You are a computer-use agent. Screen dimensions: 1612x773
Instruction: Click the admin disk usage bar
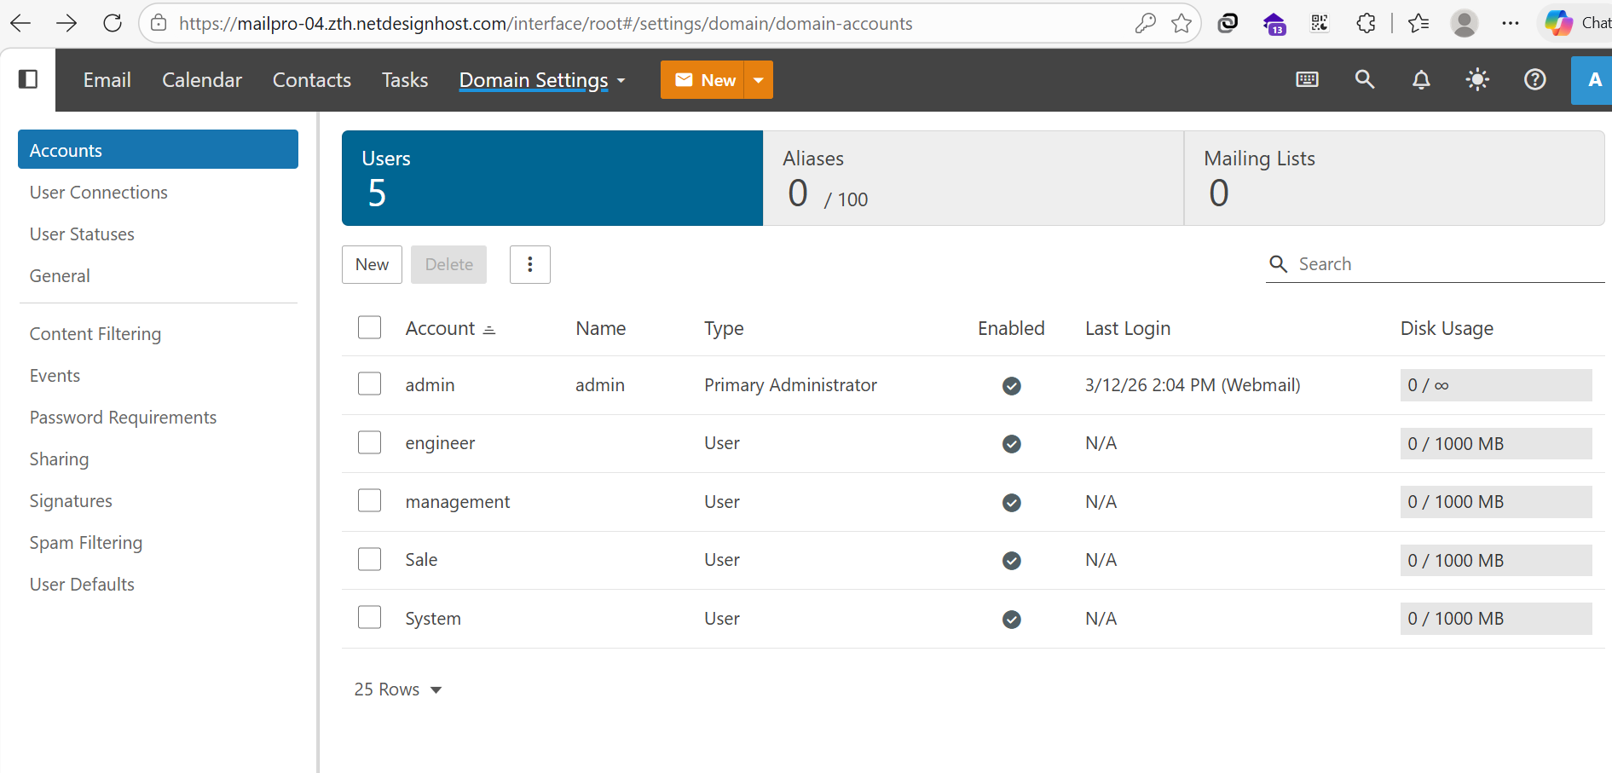(x=1496, y=385)
